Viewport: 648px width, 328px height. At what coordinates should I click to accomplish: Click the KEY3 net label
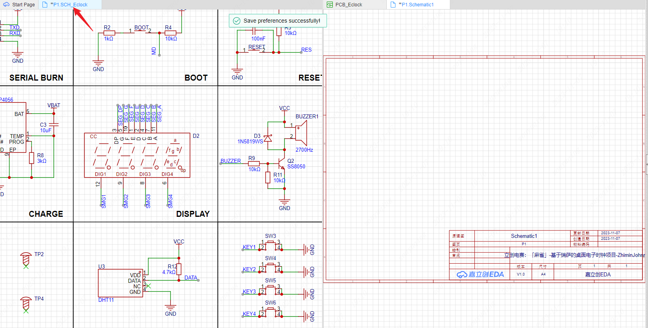[x=249, y=291]
